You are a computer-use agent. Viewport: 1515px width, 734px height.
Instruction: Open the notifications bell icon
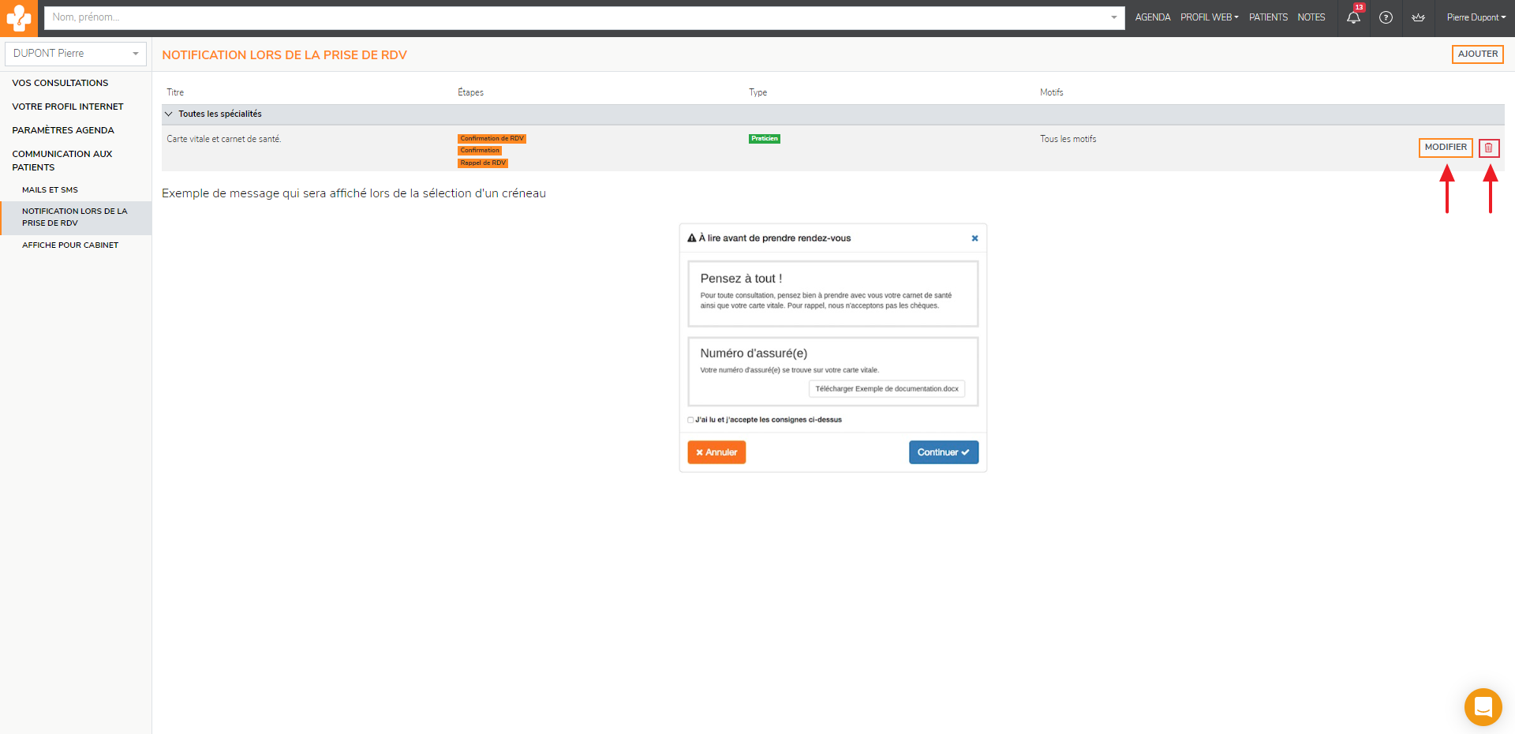coord(1353,17)
